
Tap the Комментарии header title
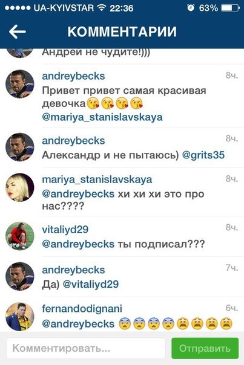[x=122, y=31]
